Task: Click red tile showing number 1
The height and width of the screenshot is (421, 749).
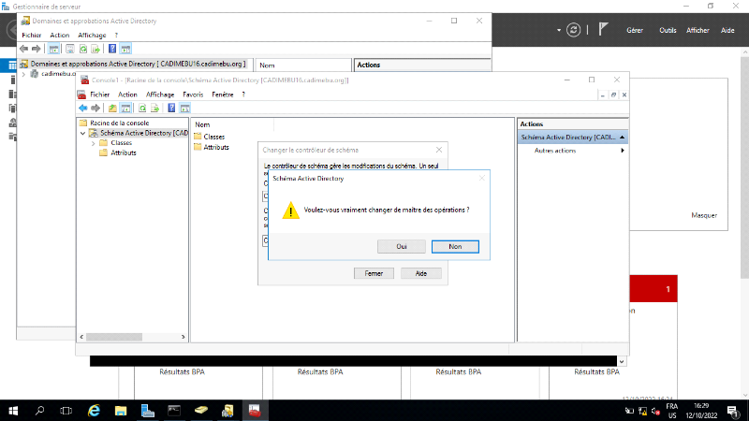Action: pyautogui.click(x=654, y=289)
